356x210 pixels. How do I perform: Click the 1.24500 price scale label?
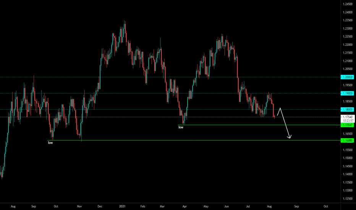(x=348, y=4)
